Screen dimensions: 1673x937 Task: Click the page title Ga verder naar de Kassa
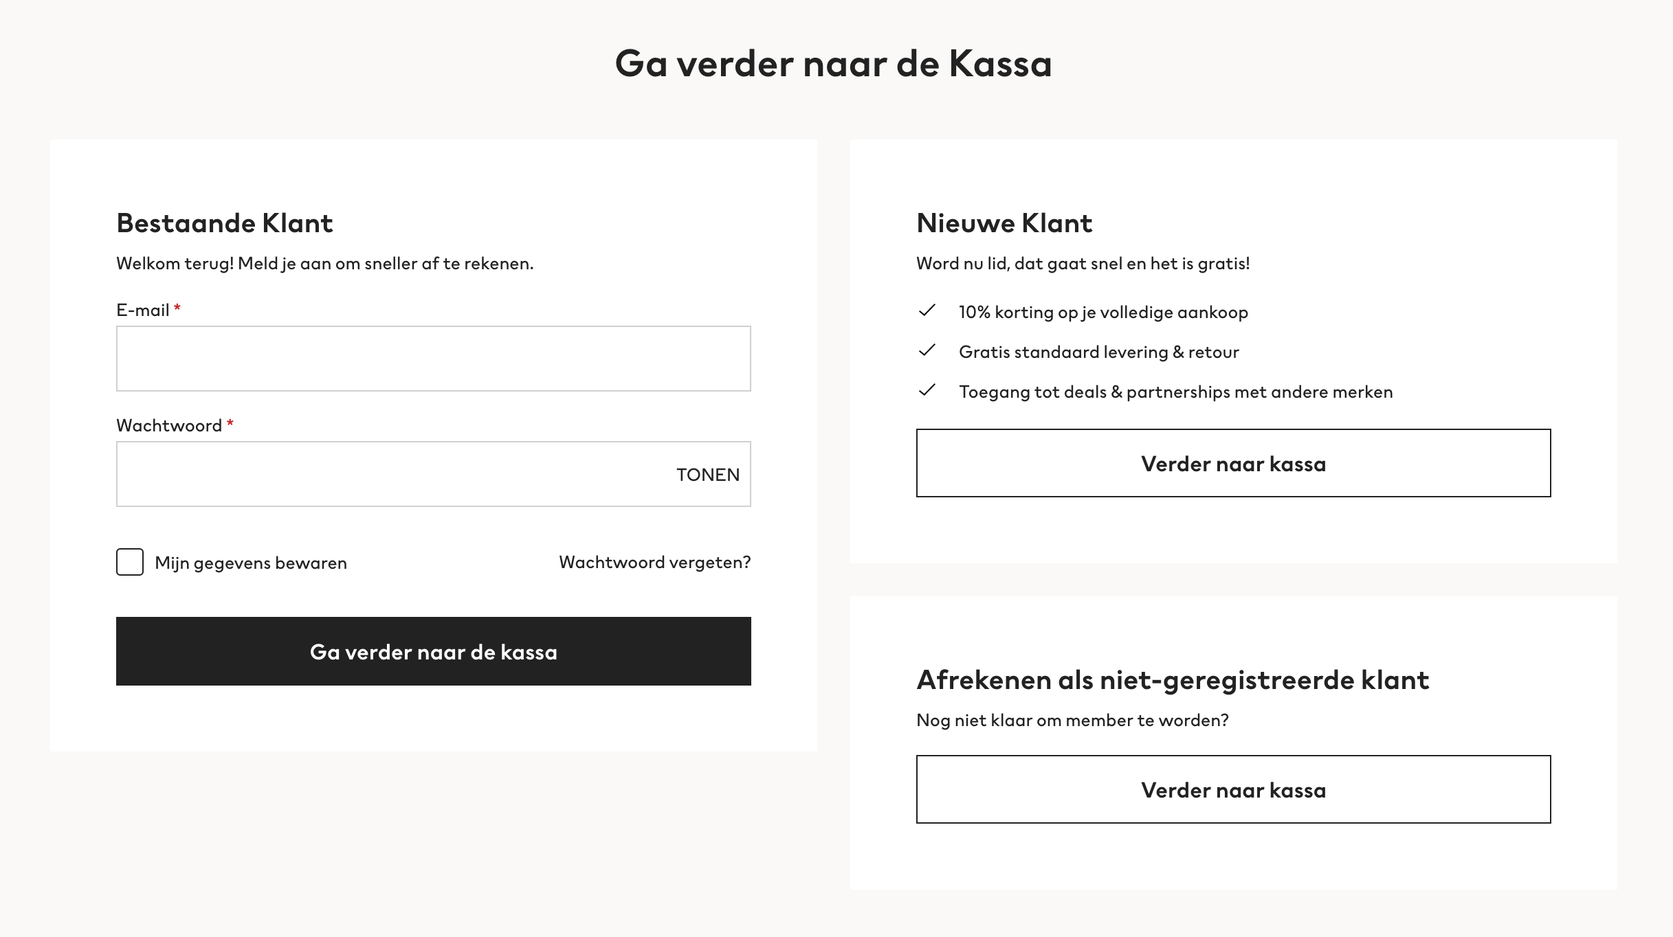834,63
